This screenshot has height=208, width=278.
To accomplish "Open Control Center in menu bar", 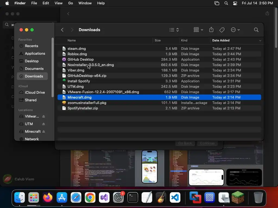I will click(x=235, y=3).
